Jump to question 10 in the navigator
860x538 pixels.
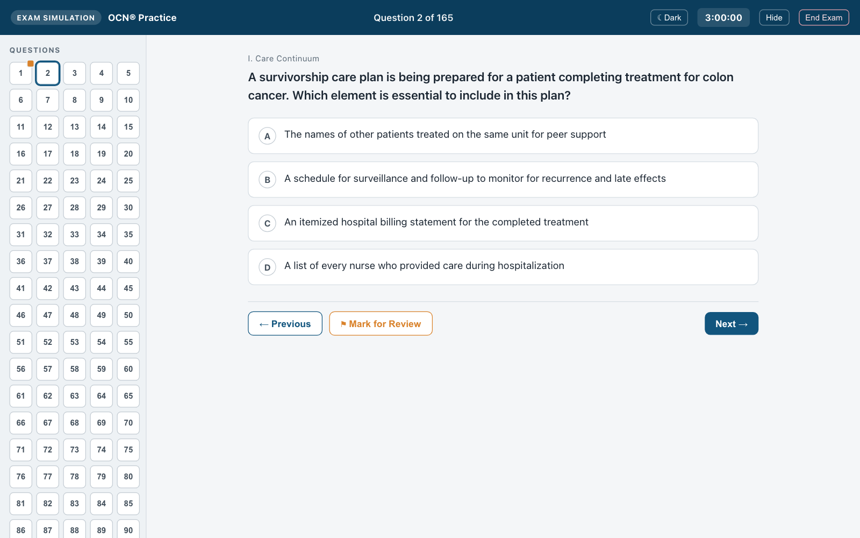pos(128,100)
